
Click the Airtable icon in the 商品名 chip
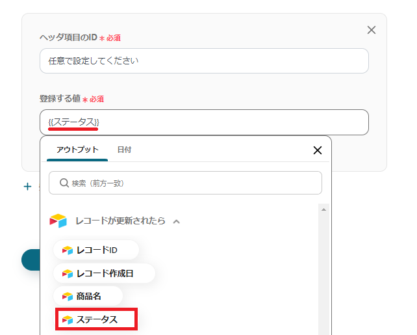[68, 296]
